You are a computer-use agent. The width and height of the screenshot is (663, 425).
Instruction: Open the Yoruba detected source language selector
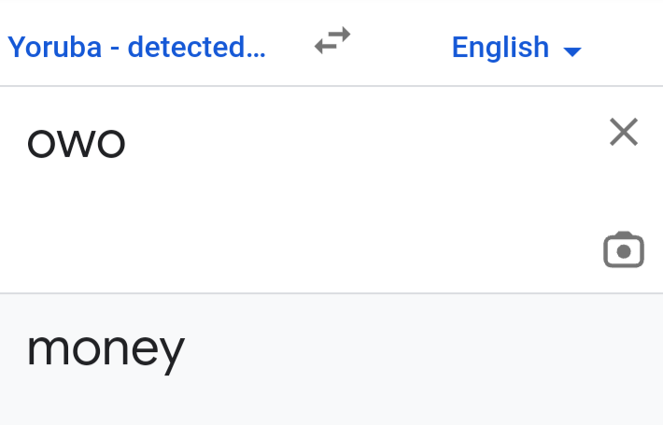point(136,47)
